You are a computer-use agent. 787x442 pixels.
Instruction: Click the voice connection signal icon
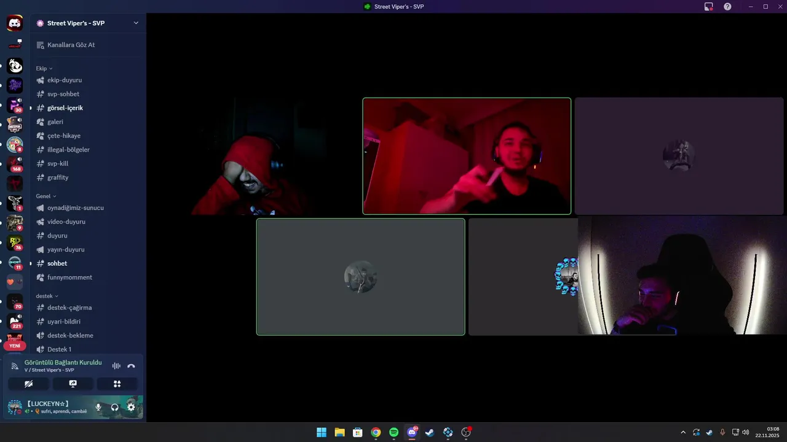click(15, 366)
